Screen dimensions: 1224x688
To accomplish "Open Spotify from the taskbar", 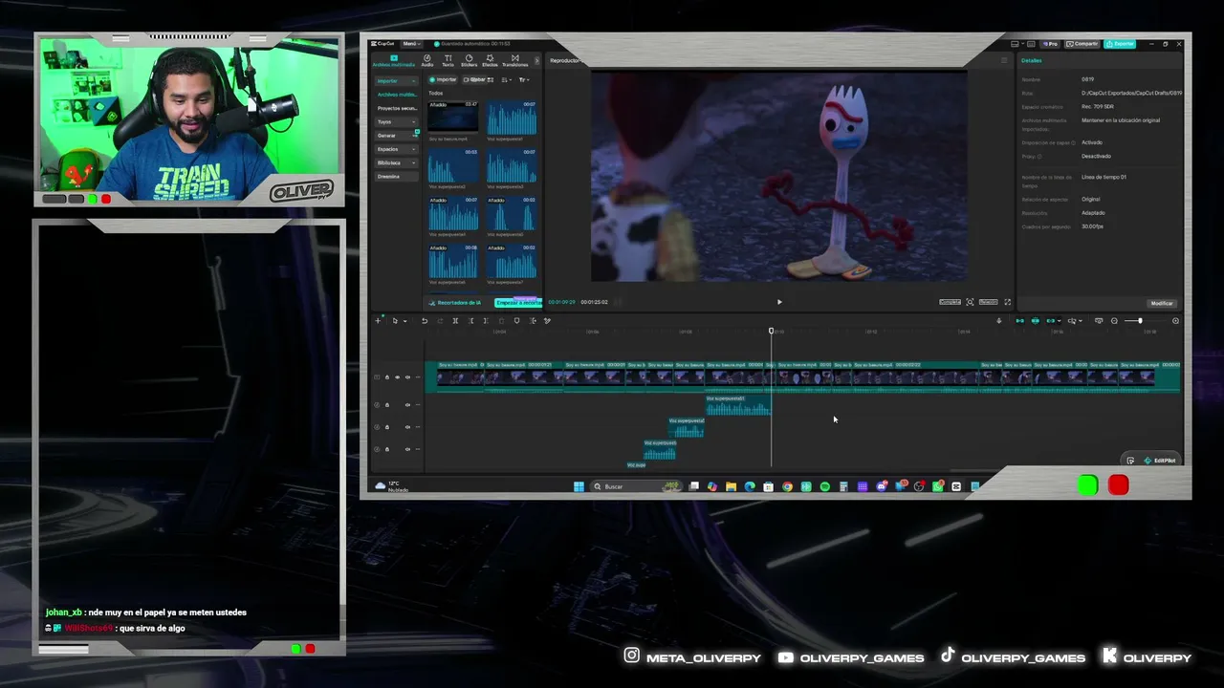I will coord(825,486).
